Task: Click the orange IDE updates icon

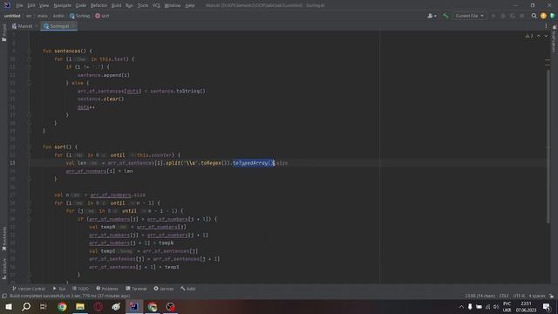Action: (543, 16)
